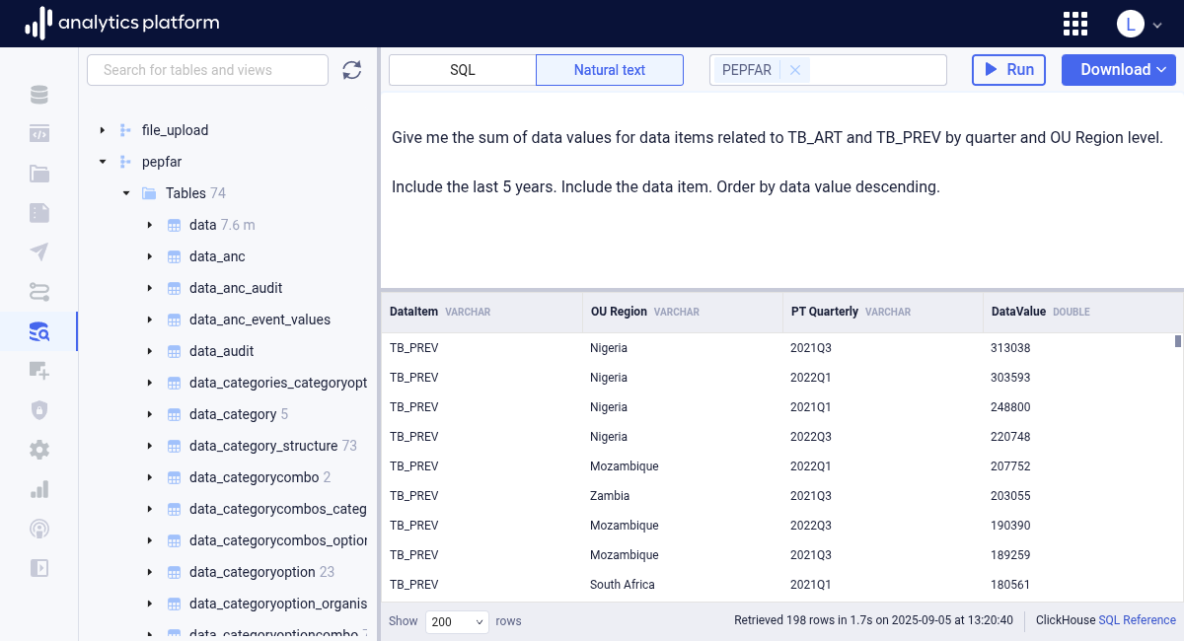
Task: Click the bar chart icon in sidebar
Action: coord(39,489)
